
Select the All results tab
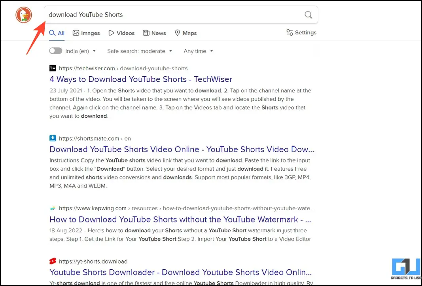point(57,33)
